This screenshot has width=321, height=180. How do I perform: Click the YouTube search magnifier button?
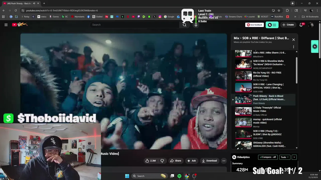185,25
